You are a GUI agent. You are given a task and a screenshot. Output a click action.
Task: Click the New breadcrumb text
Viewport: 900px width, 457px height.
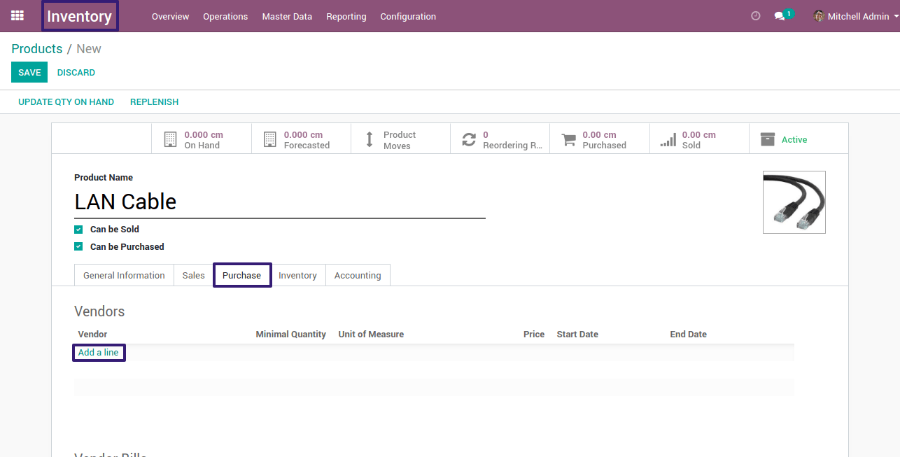(x=89, y=49)
